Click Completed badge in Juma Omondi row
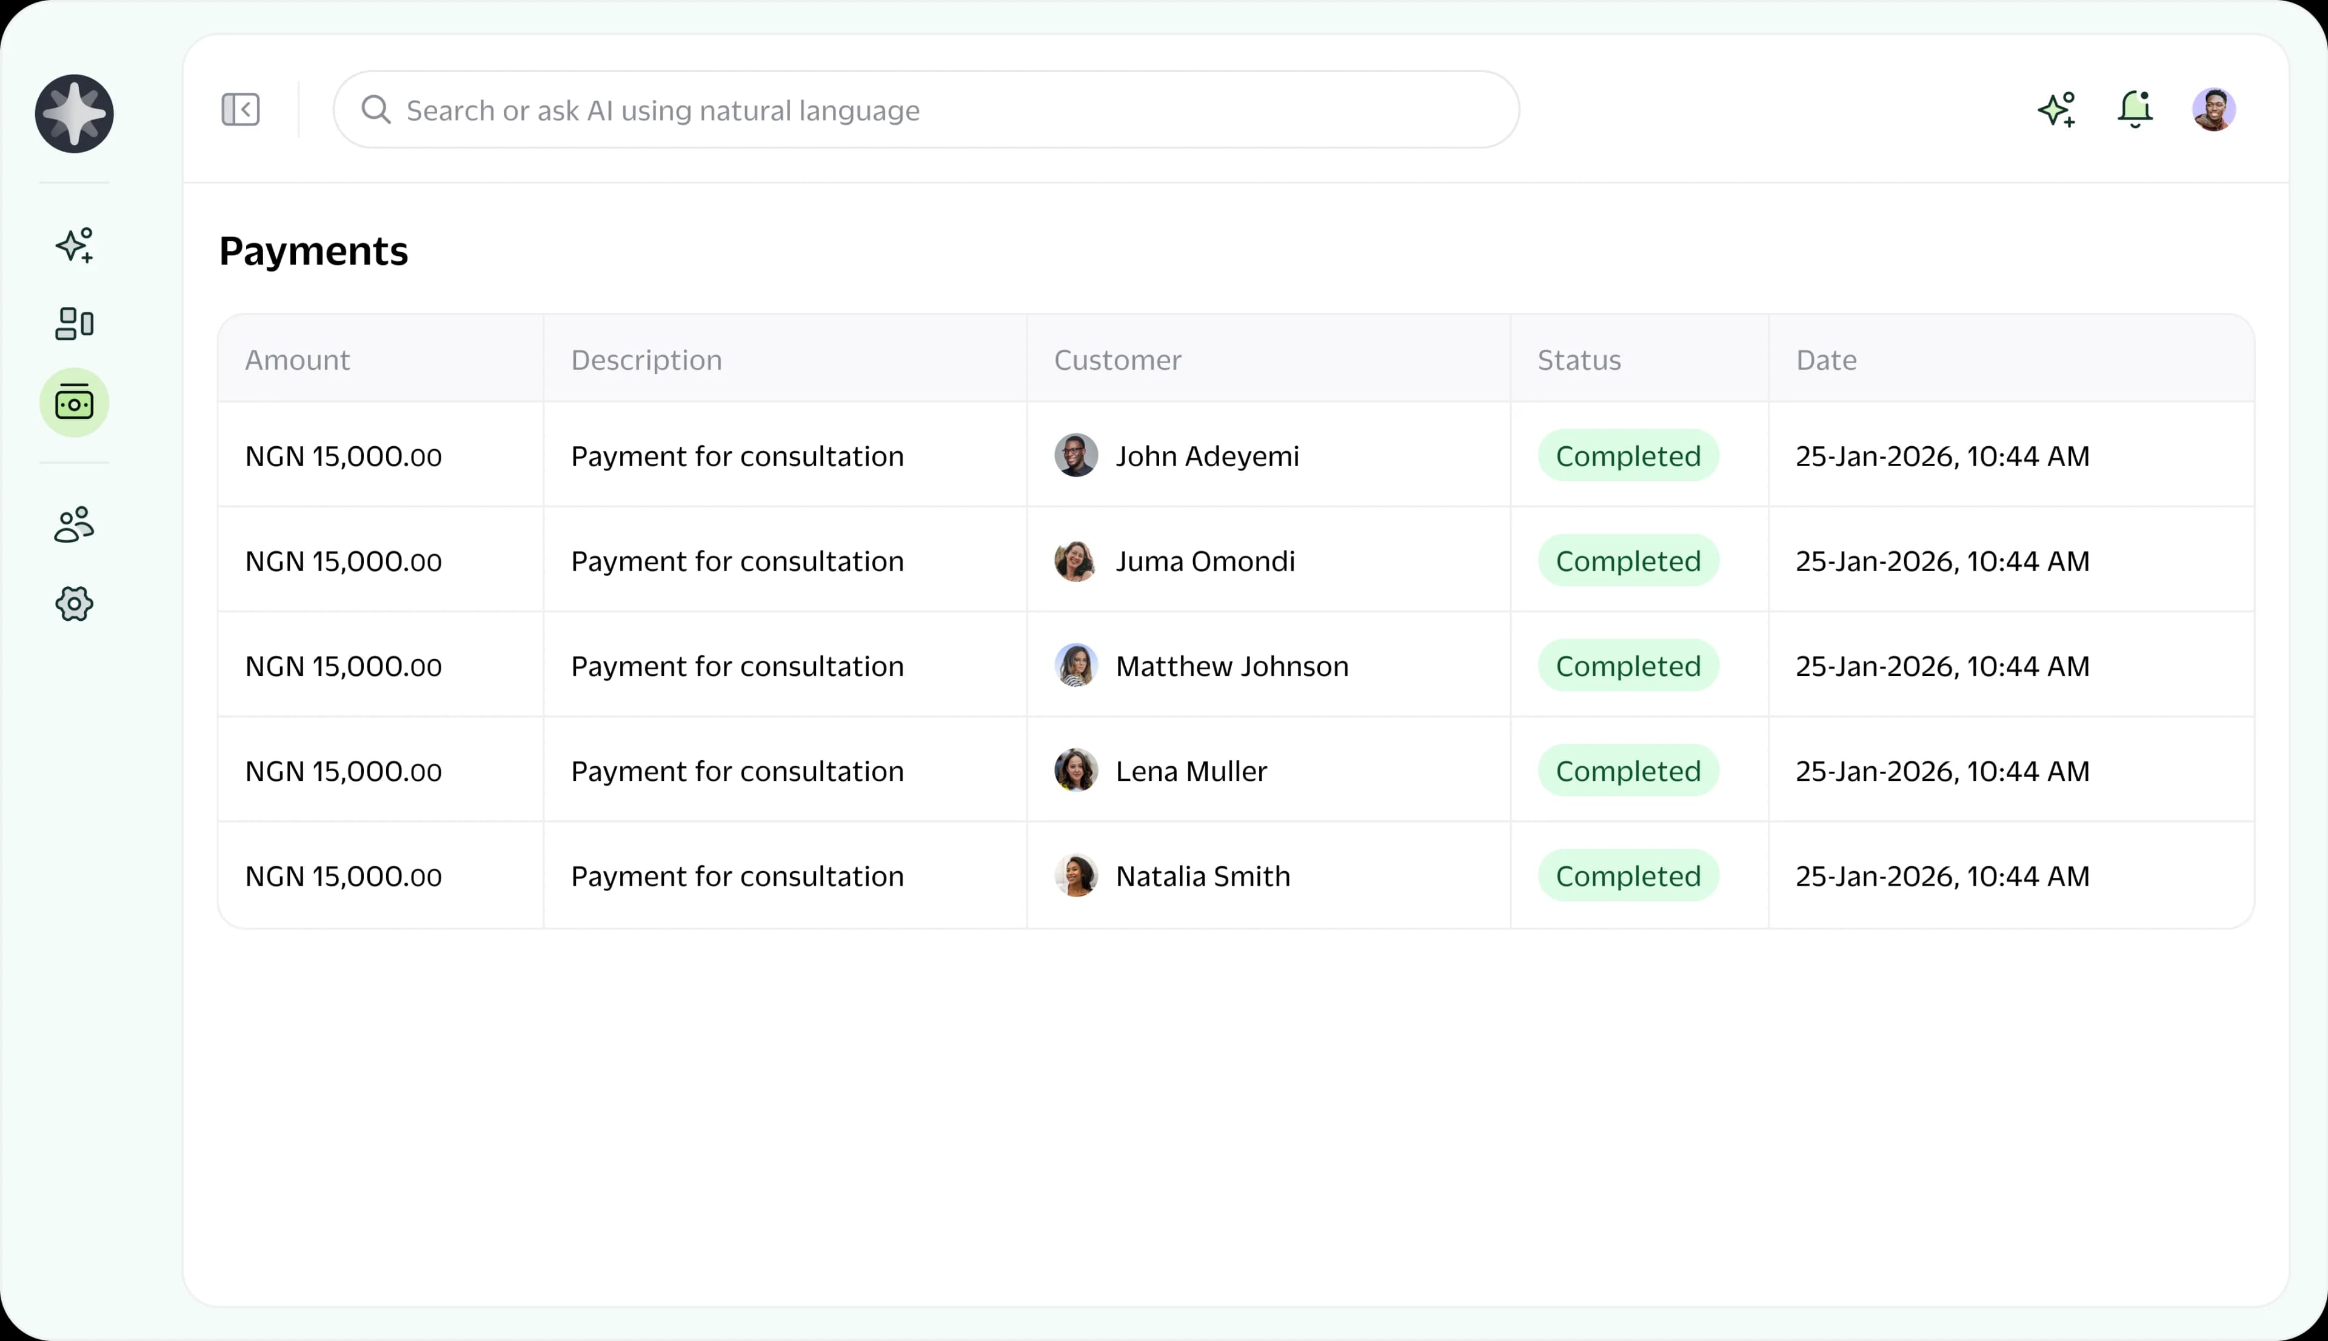Image resolution: width=2328 pixels, height=1341 pixels. tap(1628, 560)
